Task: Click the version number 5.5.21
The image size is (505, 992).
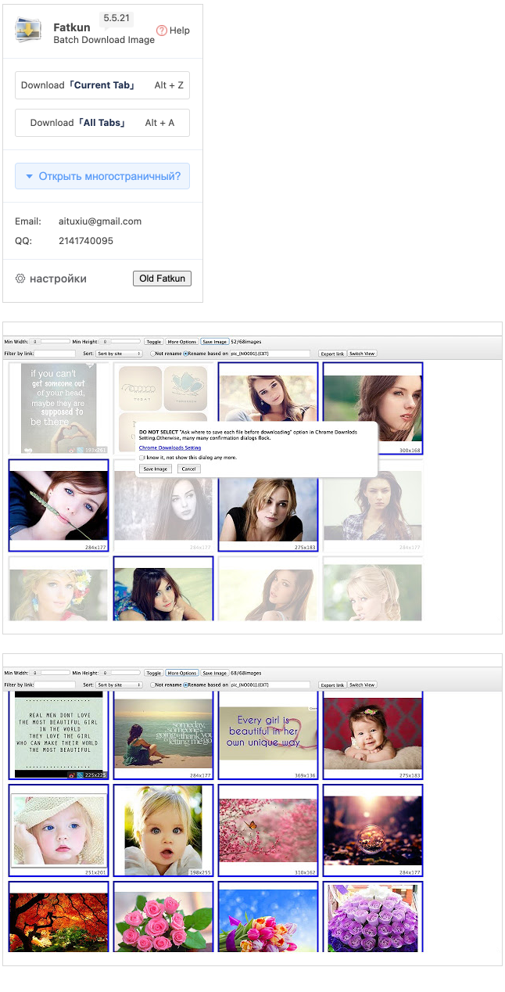Action: coord(117,16)
